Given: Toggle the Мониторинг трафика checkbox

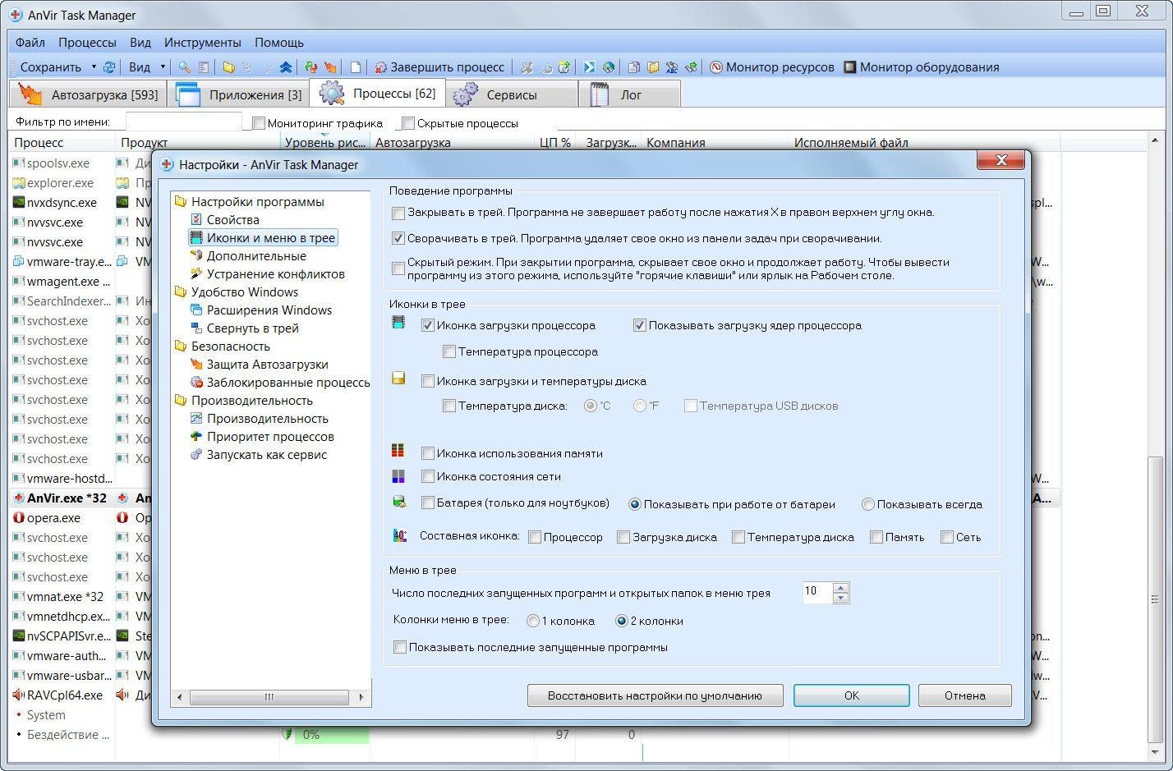Looking at the screenshot, I should (x=259, y=123).
